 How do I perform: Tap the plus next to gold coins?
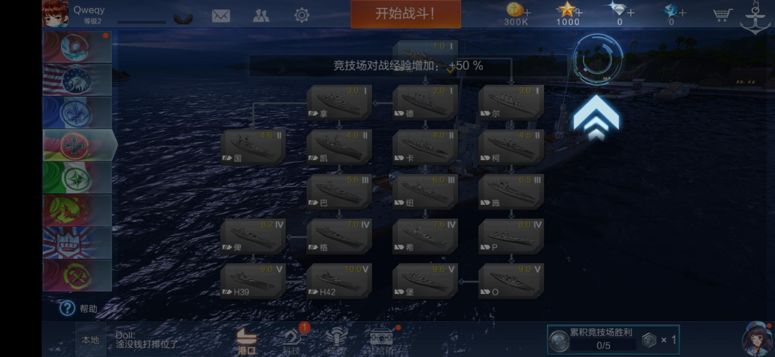tap(527, 13)
